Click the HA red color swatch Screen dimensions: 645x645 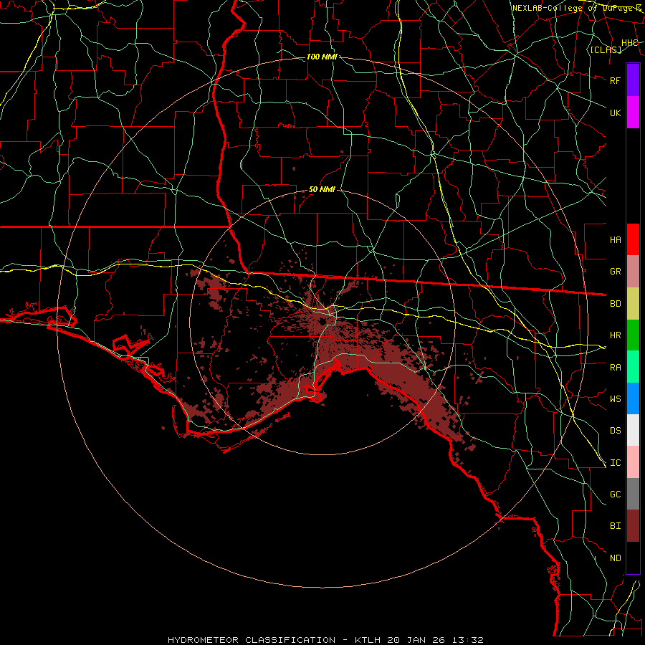(x=633, y=239)
